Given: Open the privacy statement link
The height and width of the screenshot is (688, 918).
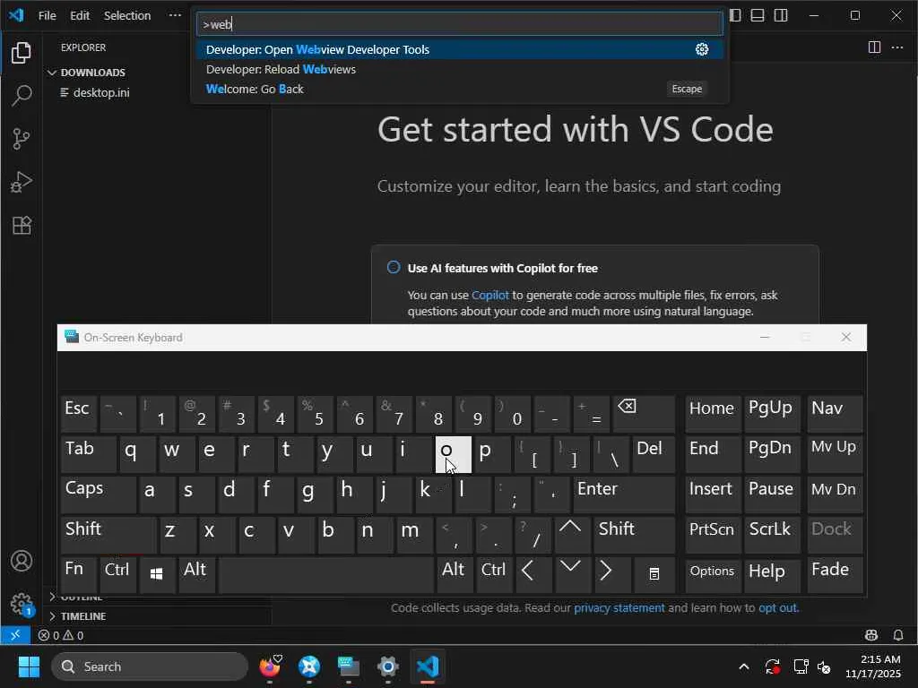Looking at the screenshot, I should (619, 608).
